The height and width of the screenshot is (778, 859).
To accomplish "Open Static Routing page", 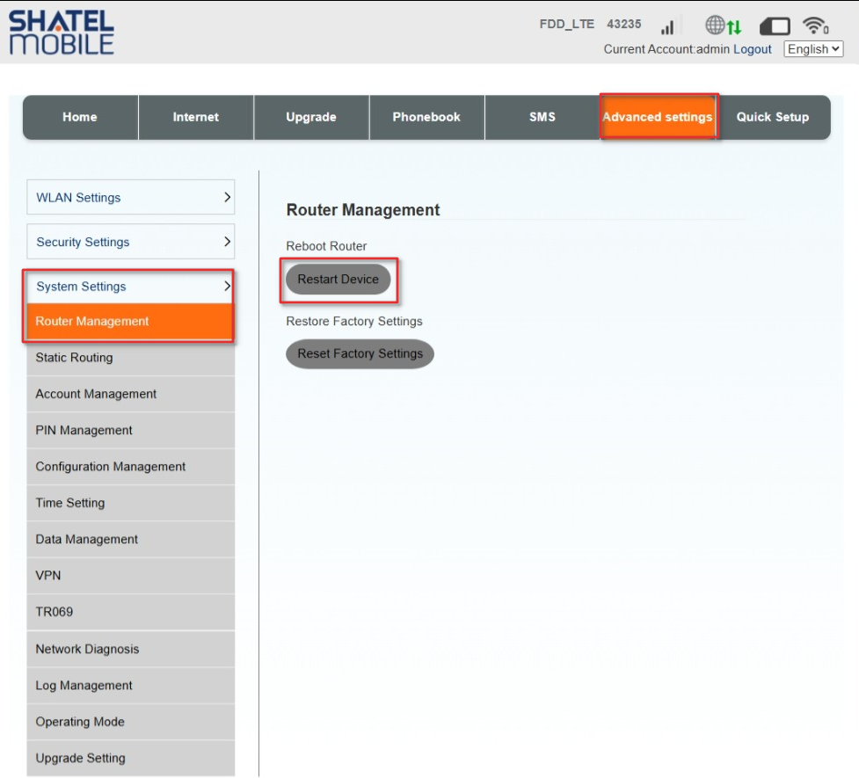I will pyautogui.click(x=130, y=358).
